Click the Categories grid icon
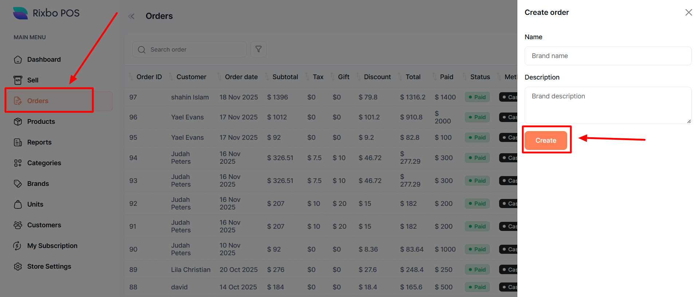This screenshot has width=699, height=297. point(18,163)
